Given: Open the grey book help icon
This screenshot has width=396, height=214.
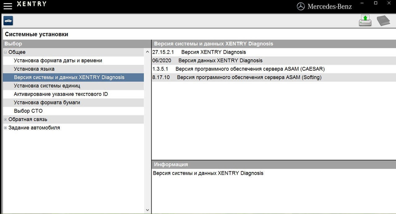Looking at the screenshot, I should (x=383, y=21).
